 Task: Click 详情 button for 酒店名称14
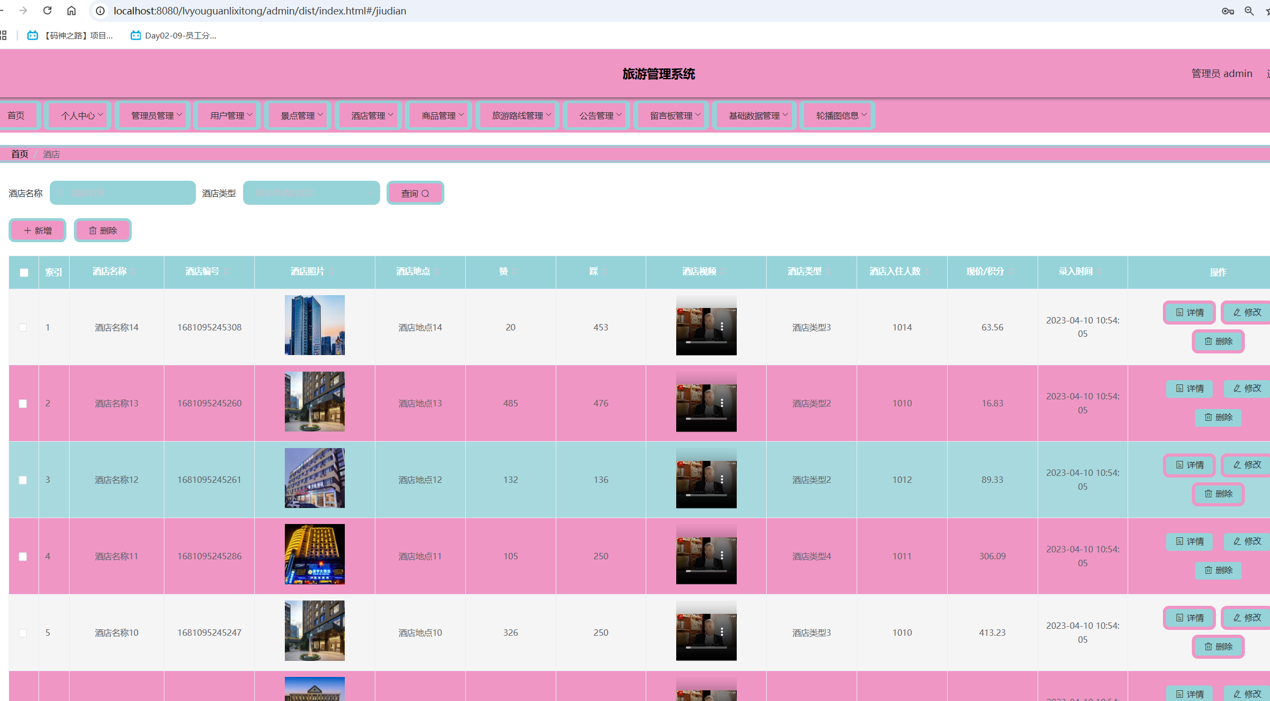(1189, 312)
